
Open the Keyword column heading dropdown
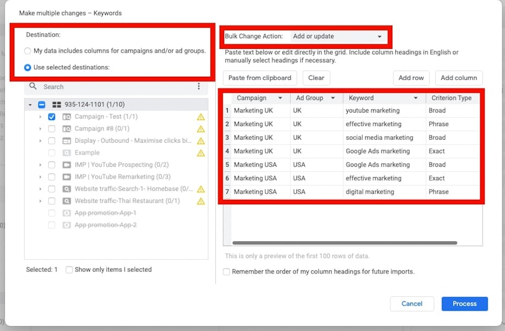(416, 98)
